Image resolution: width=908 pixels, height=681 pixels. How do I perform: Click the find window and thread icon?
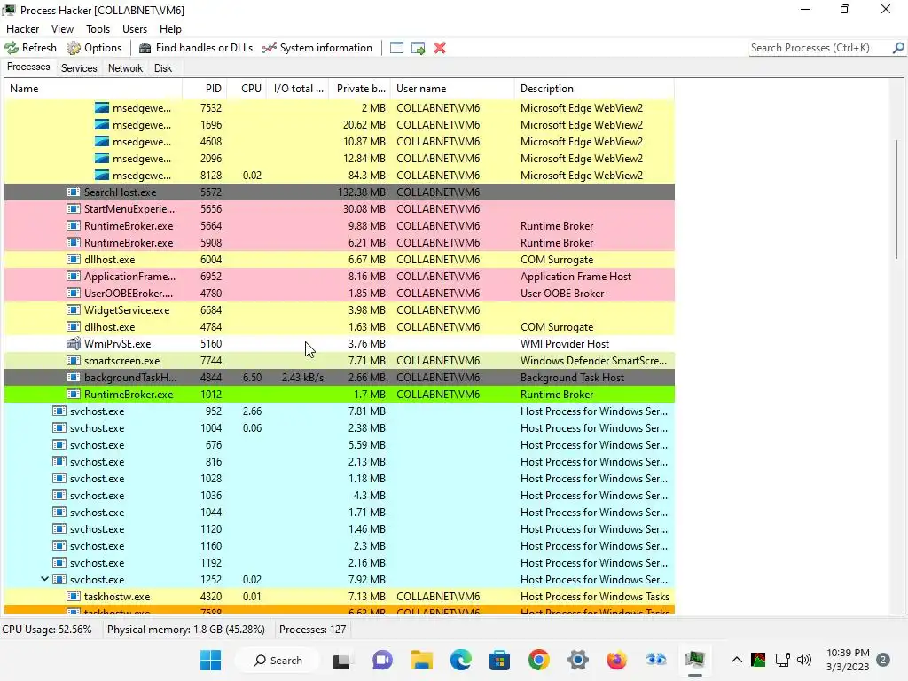click(x=419, y=48)
